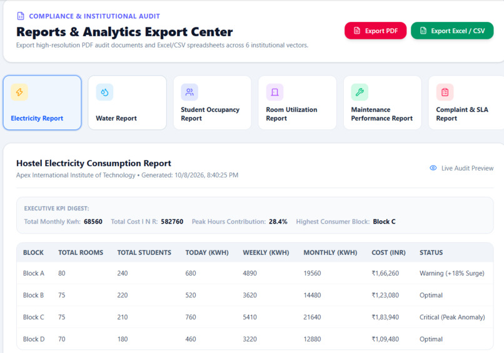Select the Electricity Report tab
The image size is (504, 353).
(42, 103)
